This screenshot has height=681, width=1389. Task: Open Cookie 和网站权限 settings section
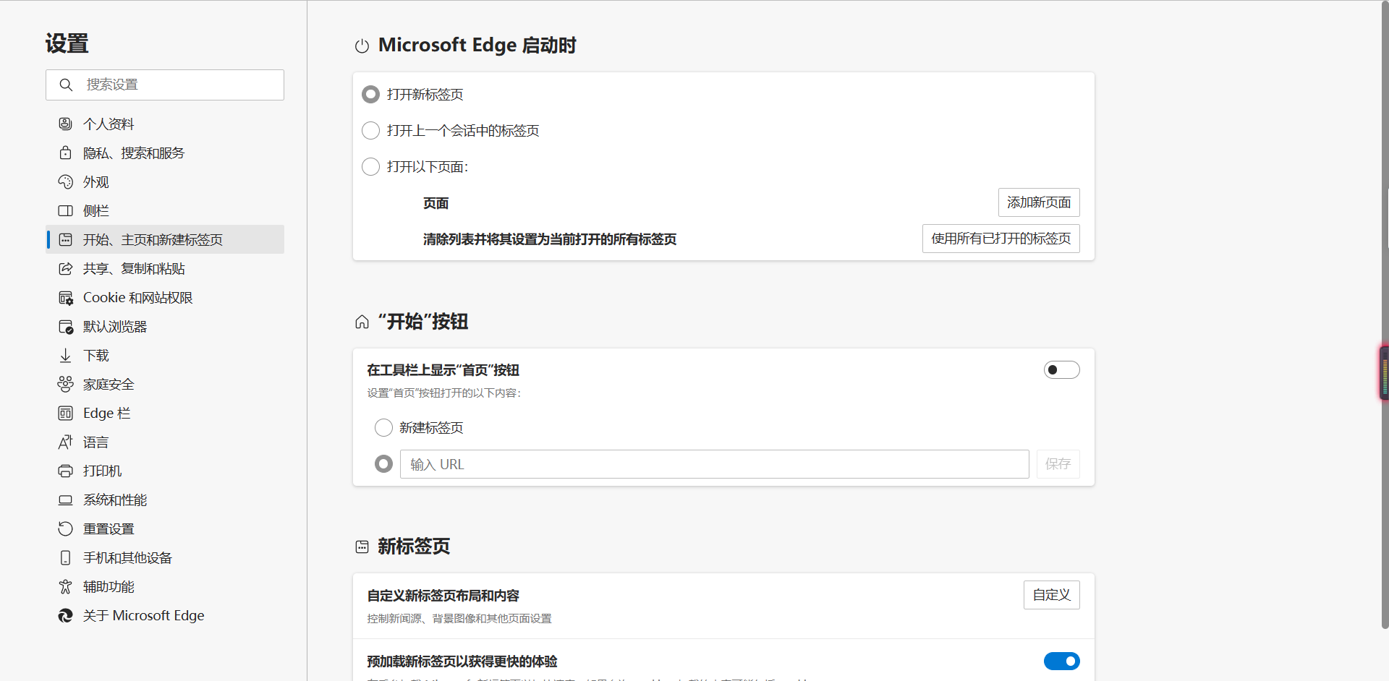[x=137, y=297]
